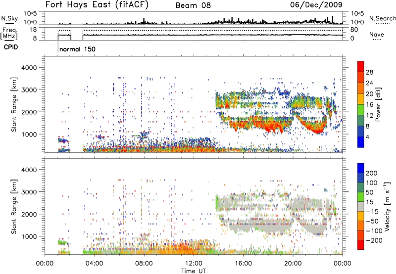The width and height of the screenshot is (396, 274).
Task: Click the CPID marker line before 'normal 150'
Action: pyautogui.click(x=58, y=46)
